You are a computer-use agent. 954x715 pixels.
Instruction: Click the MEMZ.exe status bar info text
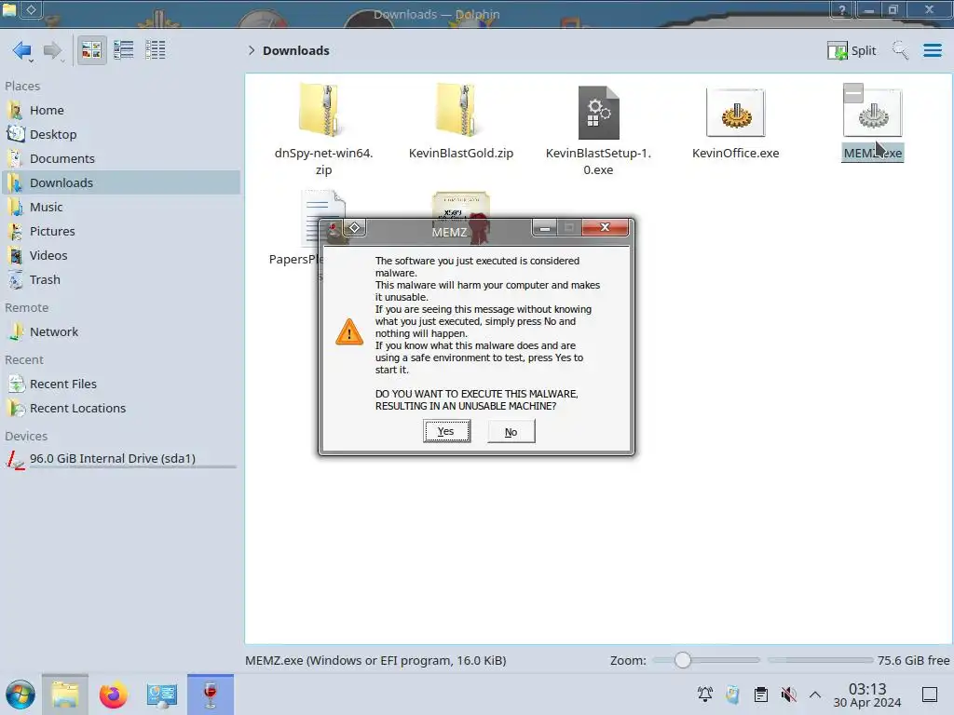coord(375,660)
